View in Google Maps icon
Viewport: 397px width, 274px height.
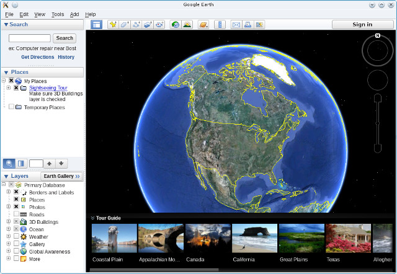click(x=259, y=25)
